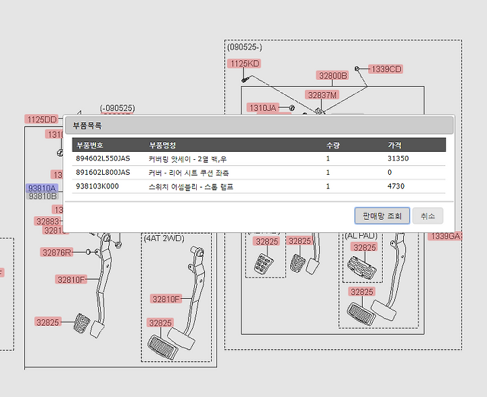
Task: Select part label 32837M in diagram
Action: [x=322, y=95]
